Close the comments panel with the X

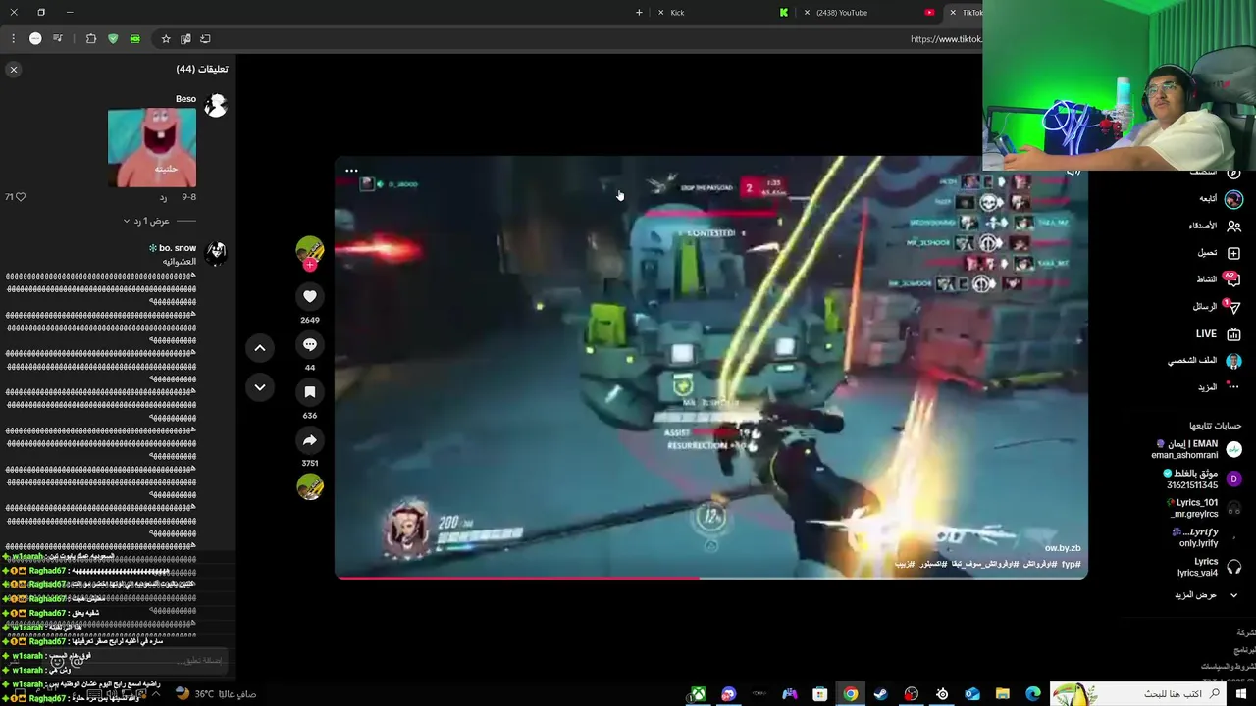coord(14,70)
